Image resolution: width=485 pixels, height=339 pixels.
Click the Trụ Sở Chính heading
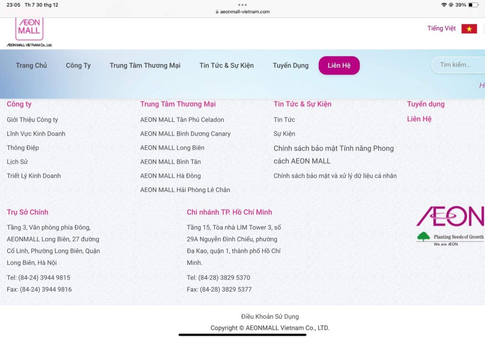[27, 212]
